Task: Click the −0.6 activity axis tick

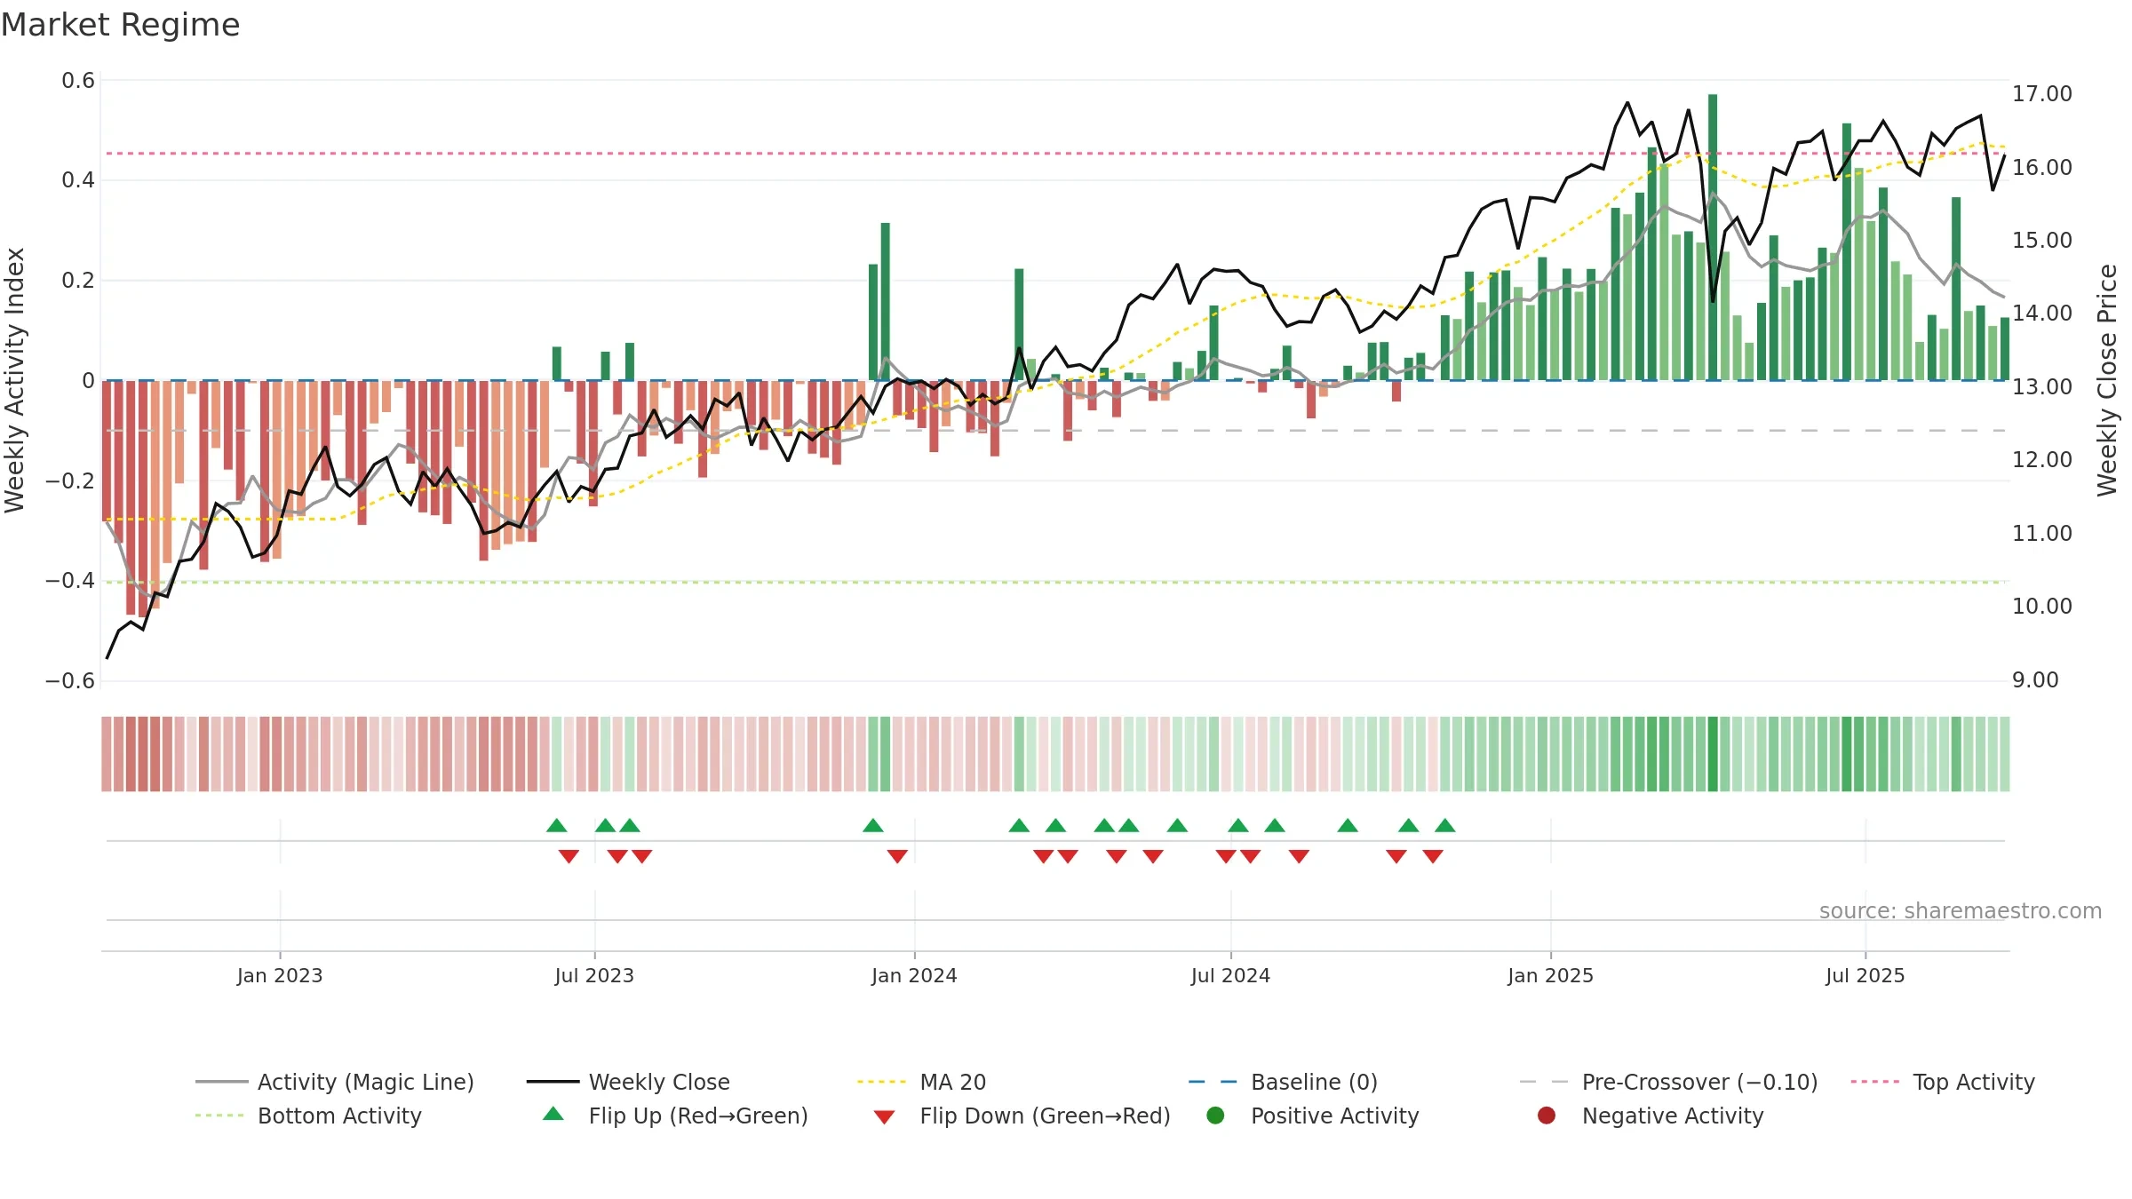Action: point(70,681)
